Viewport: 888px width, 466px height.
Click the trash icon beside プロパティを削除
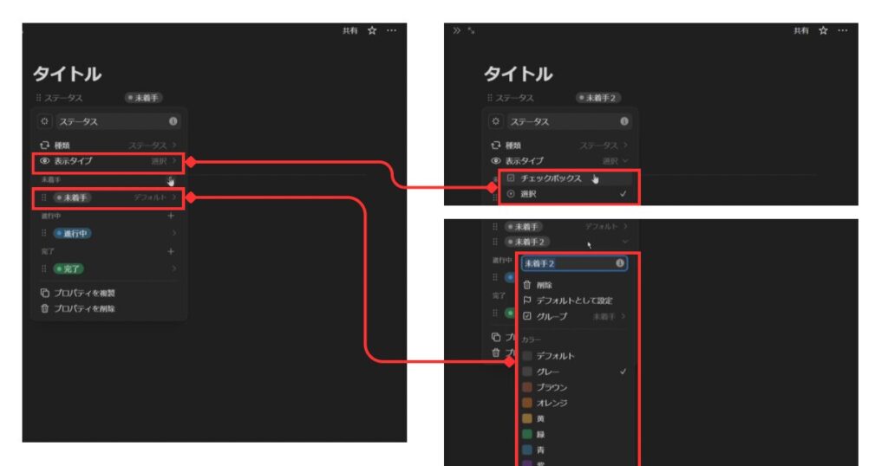point(45,308)
